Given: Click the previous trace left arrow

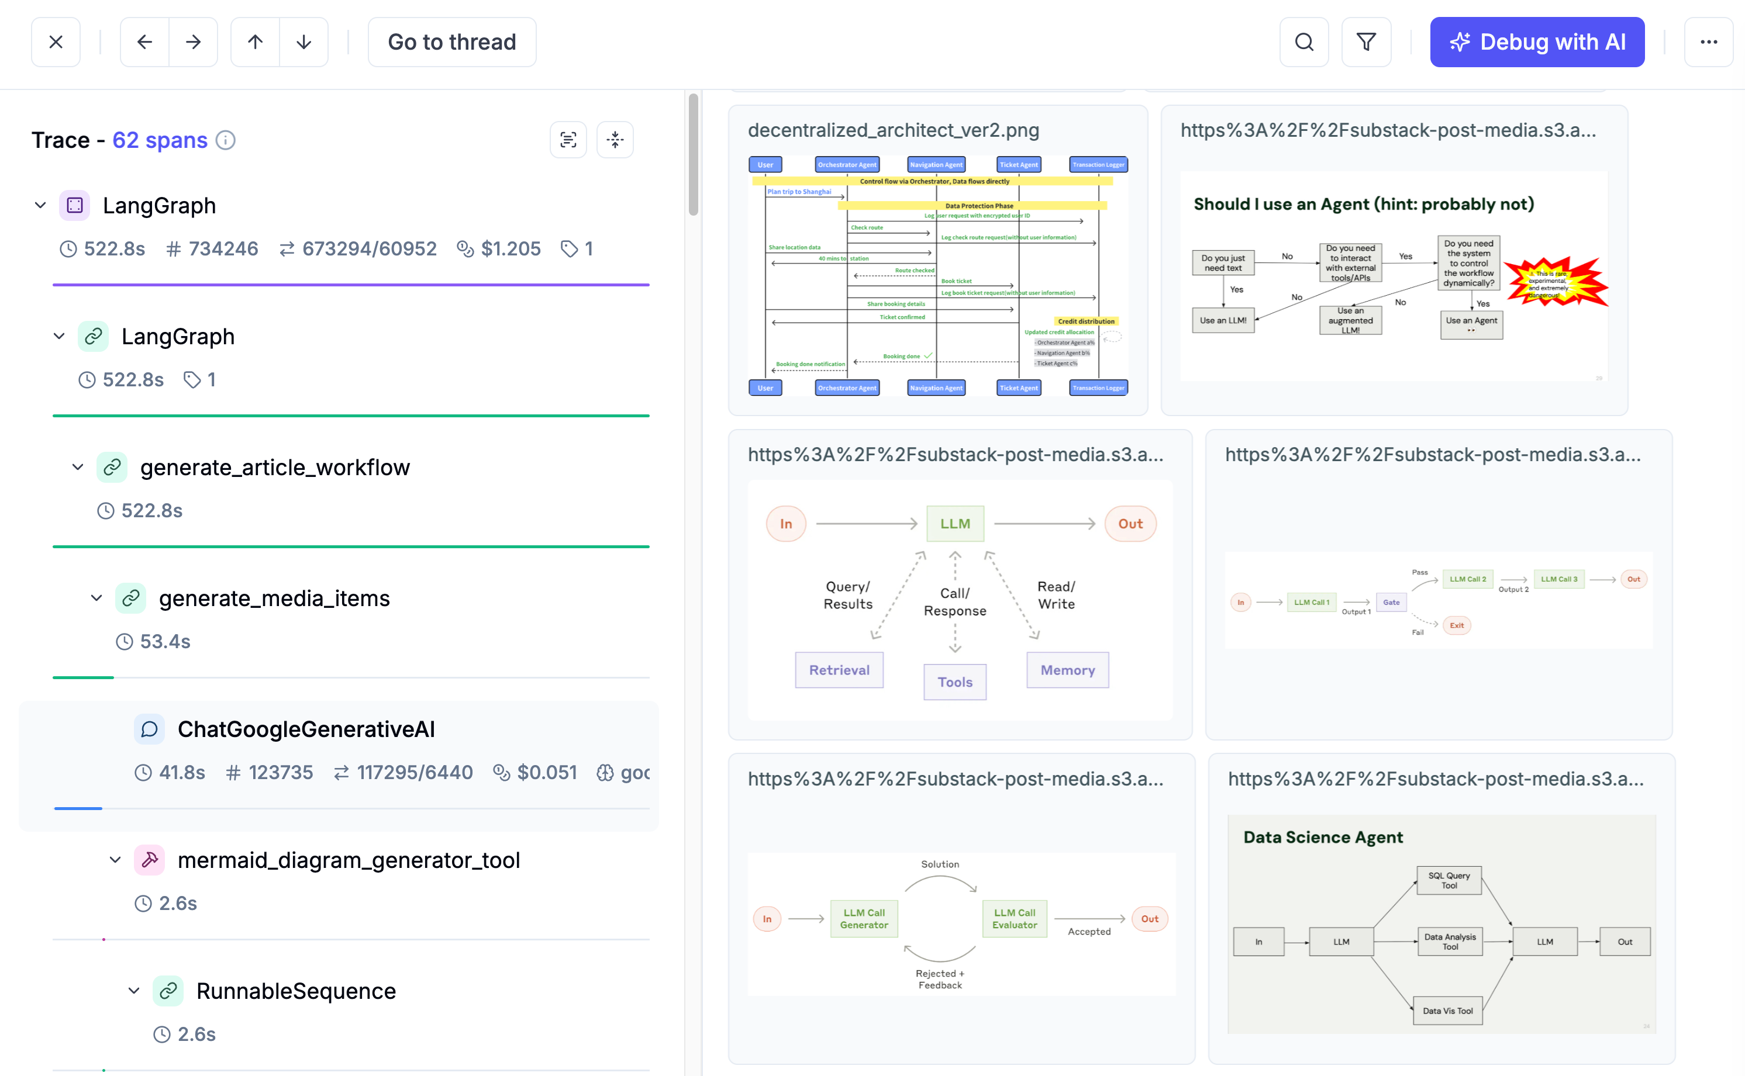Looking at the screenshot, I should [x=144, y=42].
